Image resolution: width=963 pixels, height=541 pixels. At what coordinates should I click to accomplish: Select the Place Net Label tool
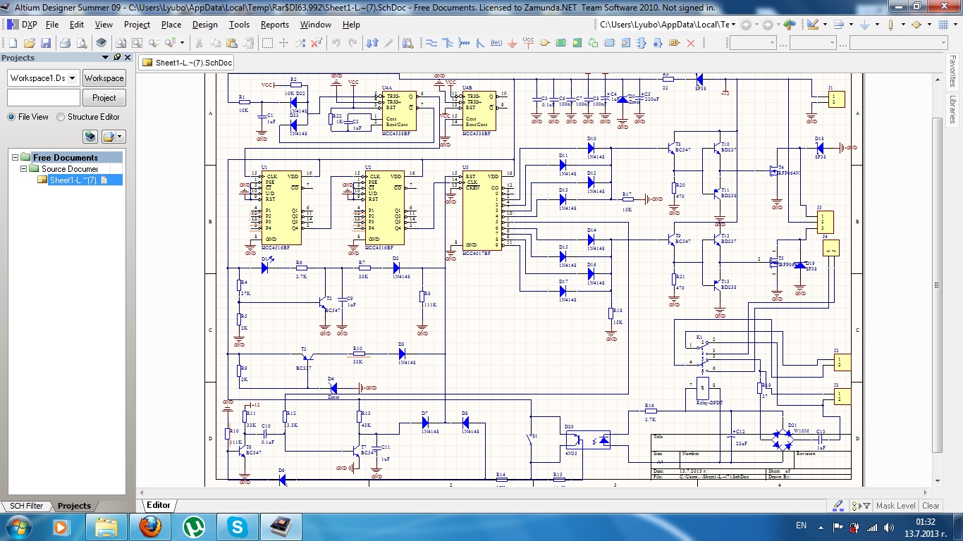point(496,43)
